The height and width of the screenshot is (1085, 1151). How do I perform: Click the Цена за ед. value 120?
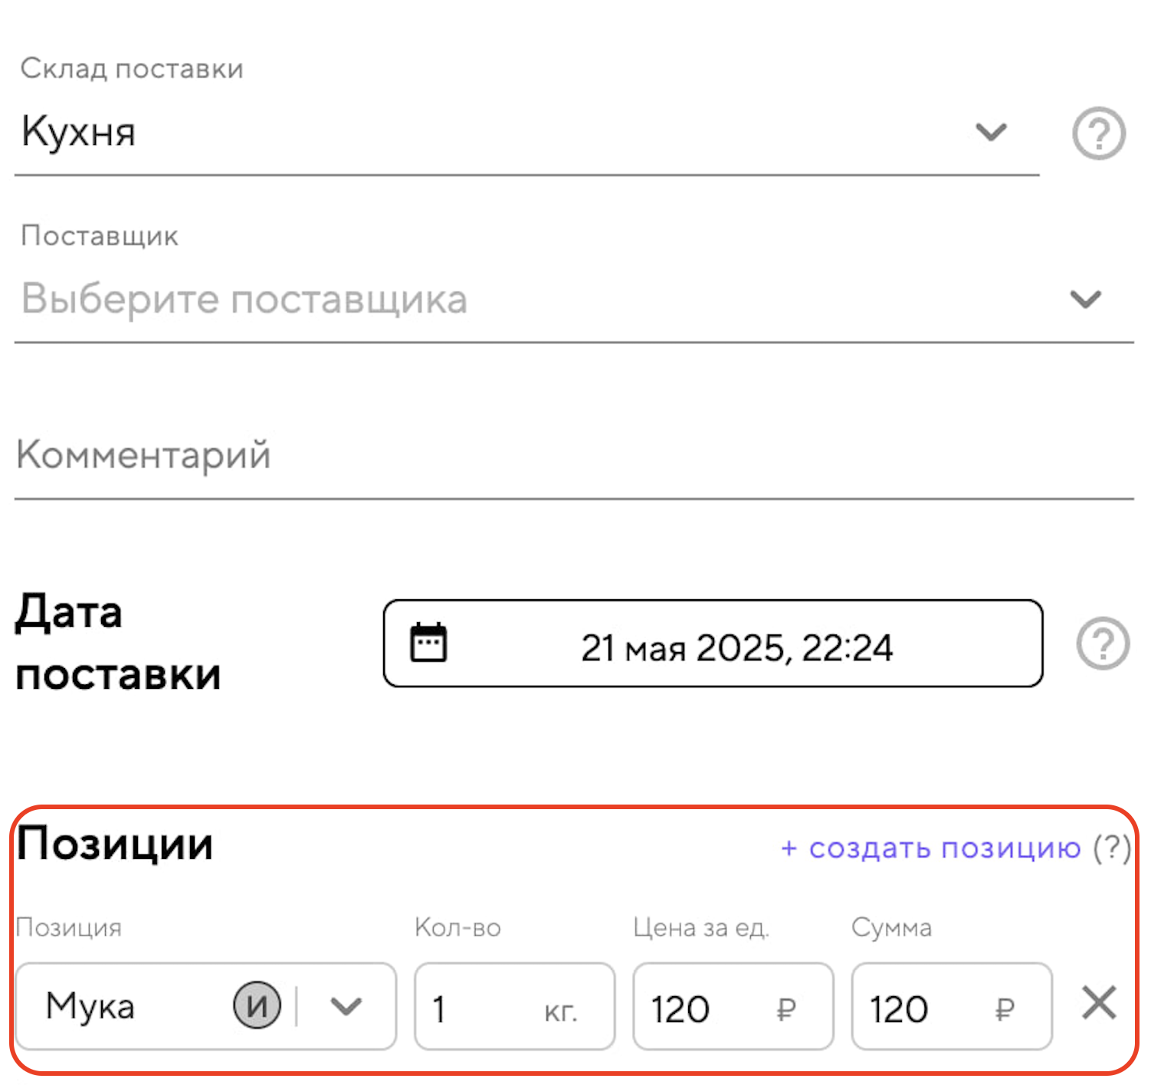click(680, 1008)
